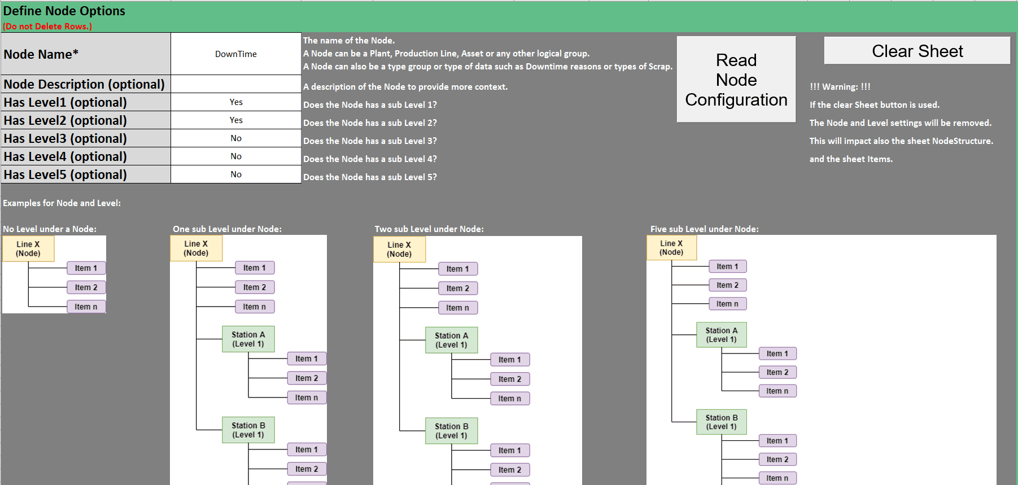The width and height of the screenshot is (1018, 485).
Task: Select Line X node box in No Level example
Action: pos(28,249)
